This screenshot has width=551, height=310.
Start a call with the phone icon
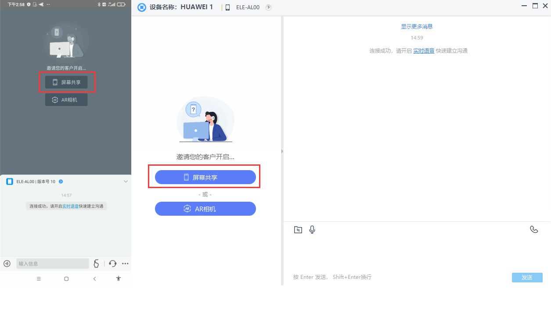(x=534, y=229)
